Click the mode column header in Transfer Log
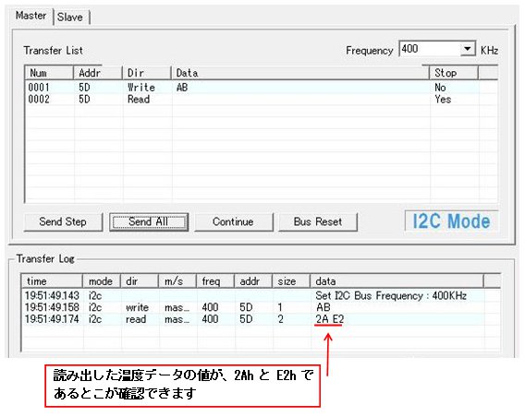The width and height of the screenshot is (525, 417). [102, 281]
